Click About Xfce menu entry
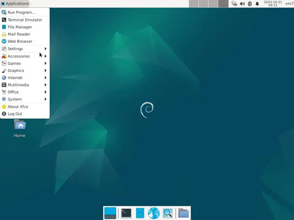The height and width of the screenshot is (220, 294). [x=25, y=107]
